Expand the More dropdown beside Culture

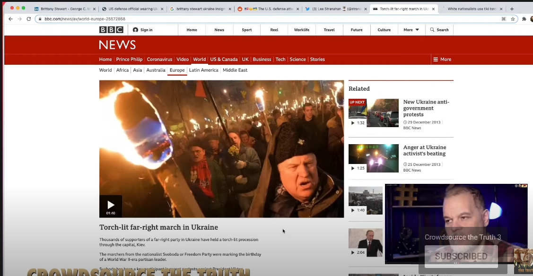pos(411,30)
